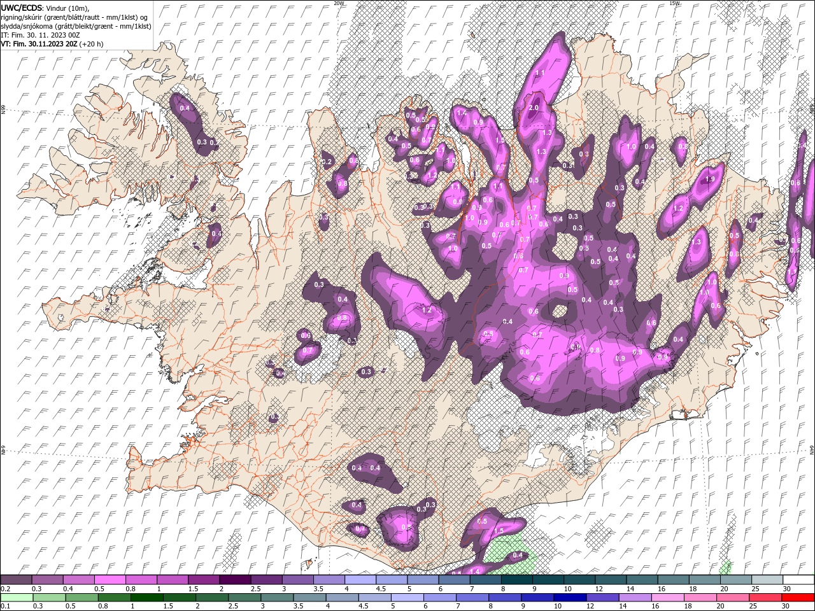815x611 pixels.
Task: Click the pale green 0.1 rain legend swatch
Action: click(x=16, y=598)
